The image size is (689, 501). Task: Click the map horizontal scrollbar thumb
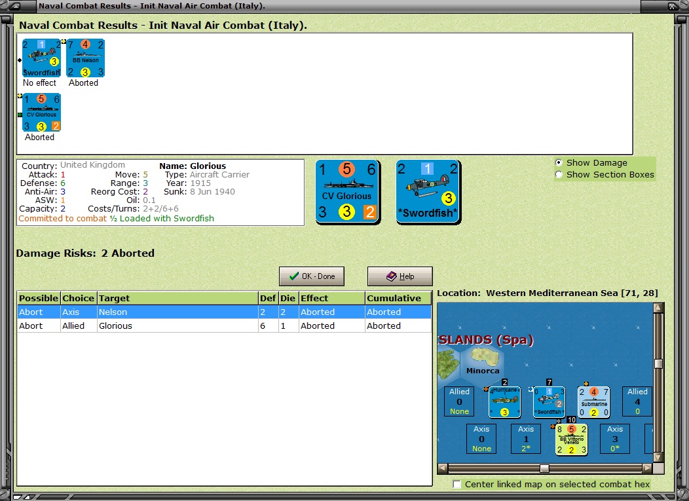click(544, 468)
